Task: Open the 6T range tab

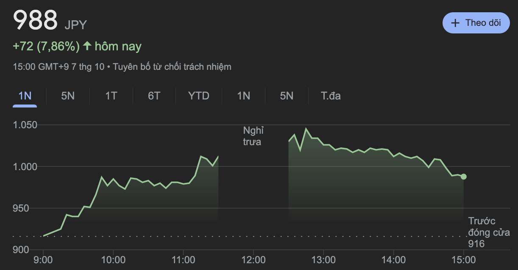Action: 154,96
